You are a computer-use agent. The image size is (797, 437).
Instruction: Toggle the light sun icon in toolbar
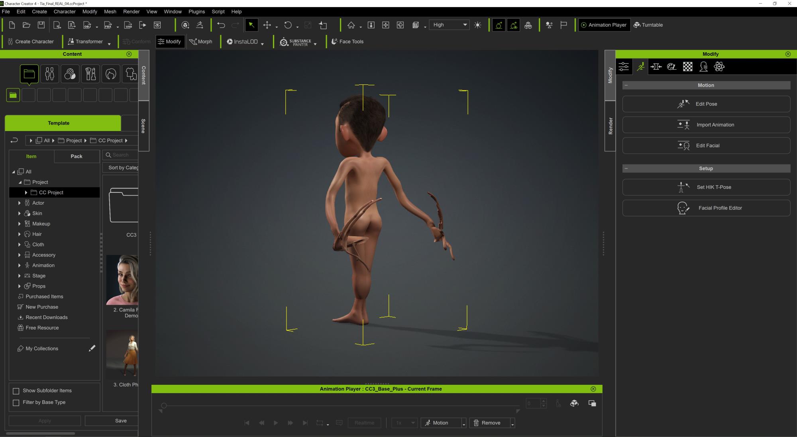(478, 25)
